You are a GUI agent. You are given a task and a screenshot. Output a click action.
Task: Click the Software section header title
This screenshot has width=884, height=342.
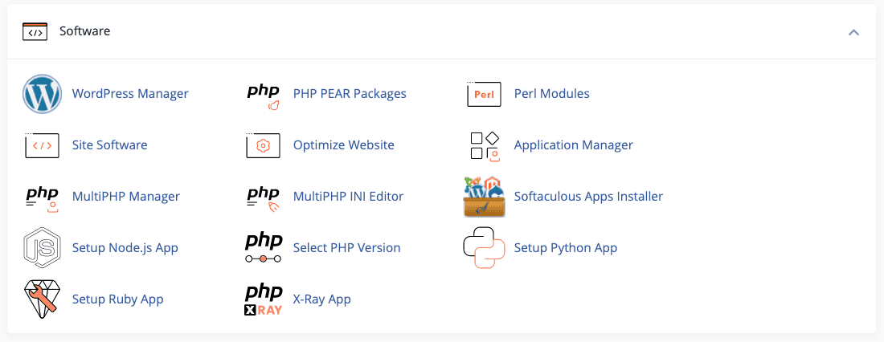[x=84, y=31]
